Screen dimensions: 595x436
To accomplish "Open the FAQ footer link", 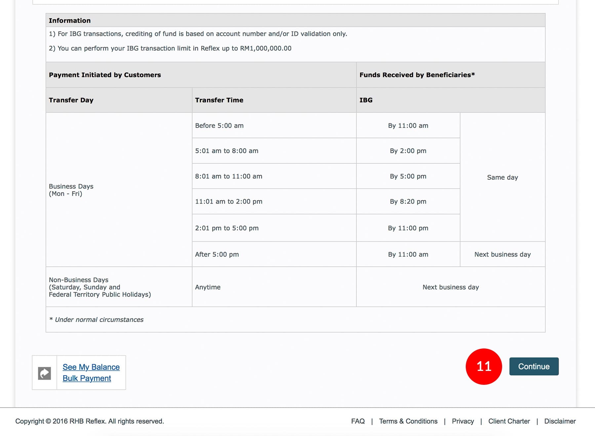I will [x=358, y=421].
